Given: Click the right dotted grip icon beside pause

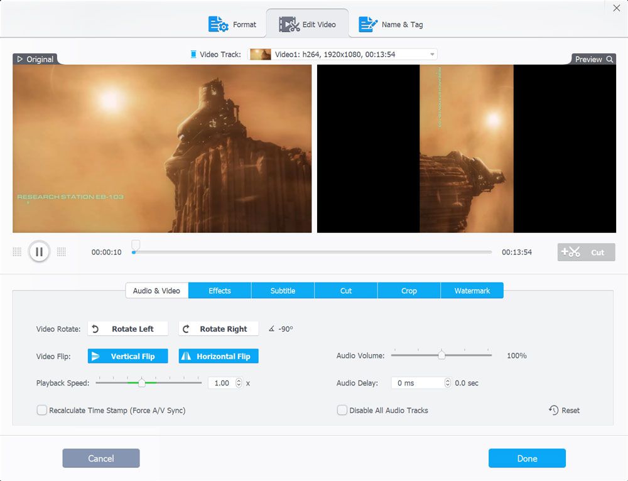Looking at the screenshot, I should click(62, 252).
